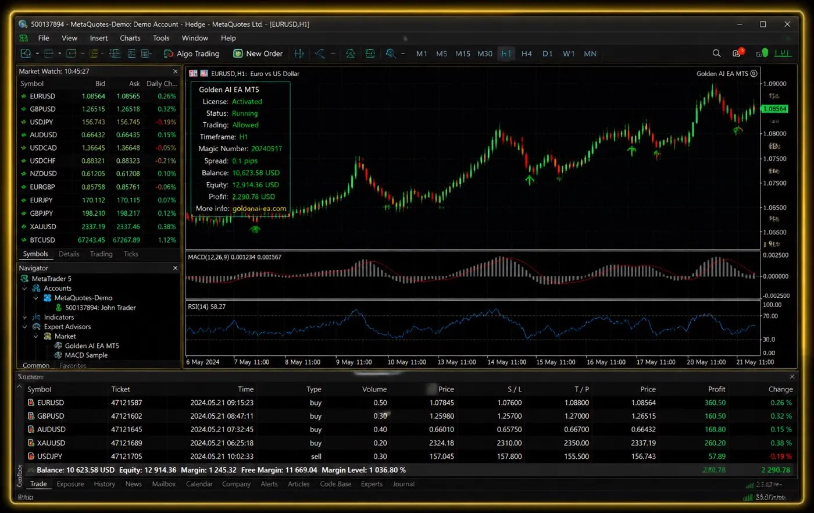The height and width of the screenshot is (513, 814).
Task: Switch chart to M15 timeframe
Action: click(x=463, y=54)
